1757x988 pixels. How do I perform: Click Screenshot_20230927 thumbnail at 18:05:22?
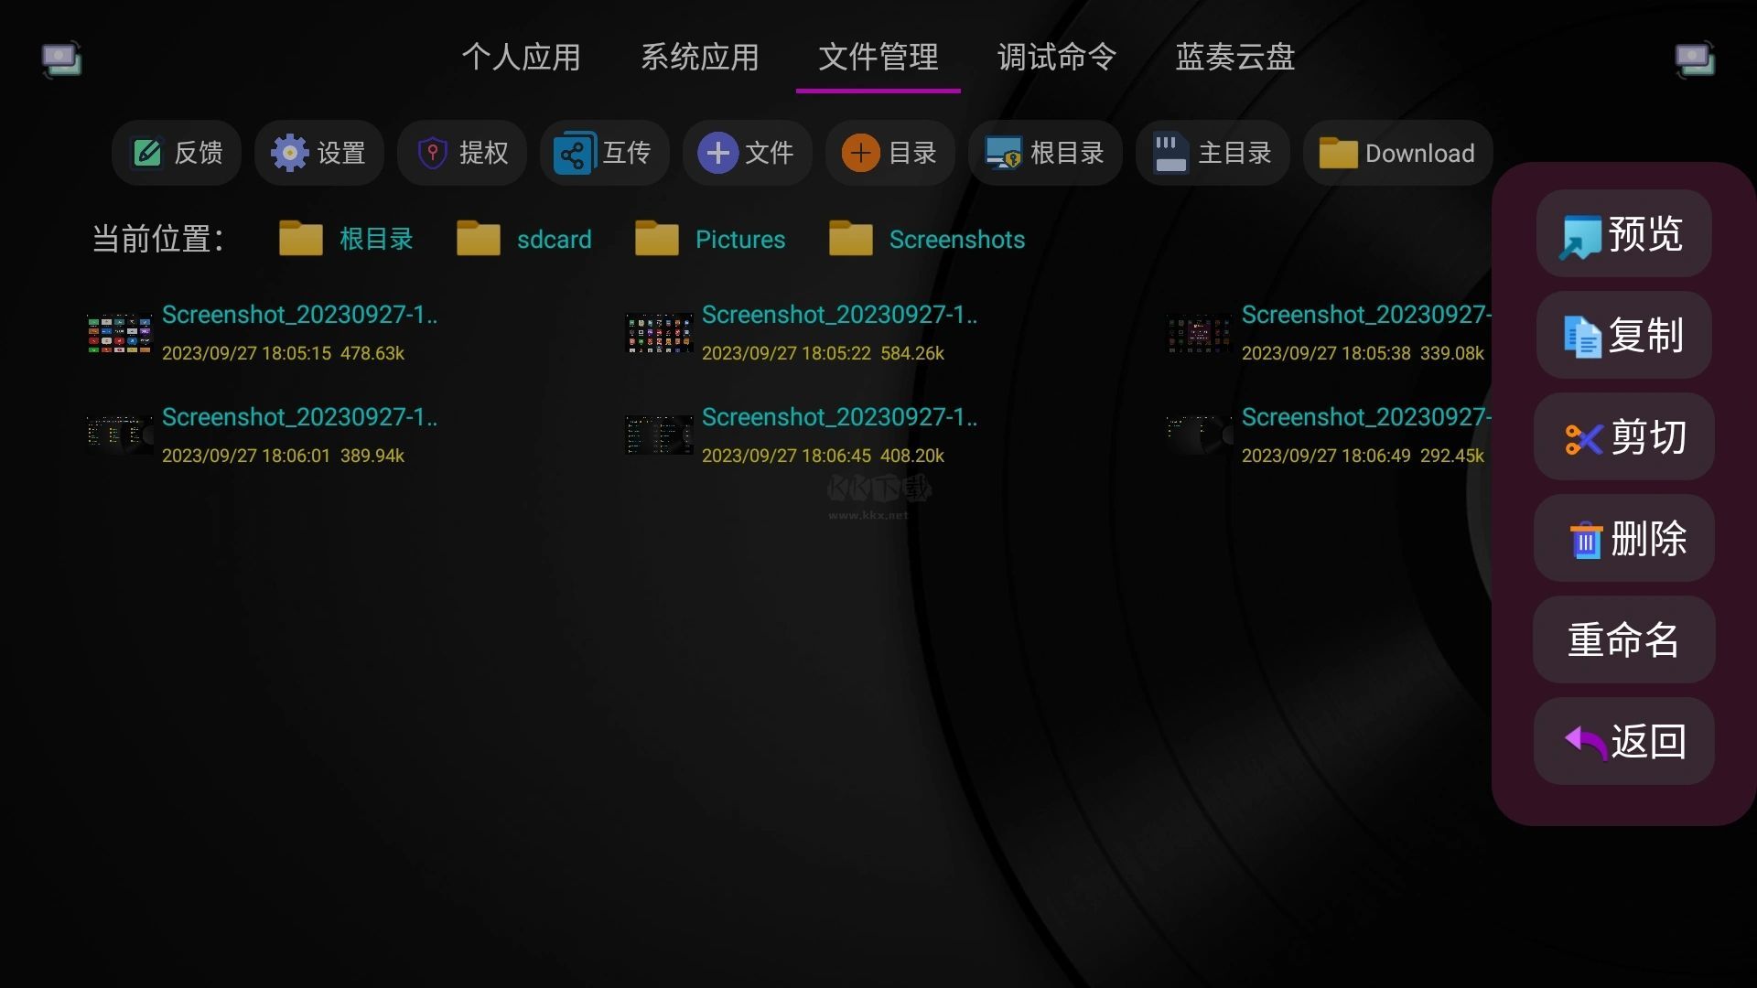(658, 333)
